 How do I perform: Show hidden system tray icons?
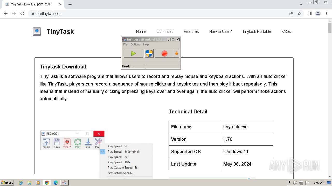tap(289, 183)
